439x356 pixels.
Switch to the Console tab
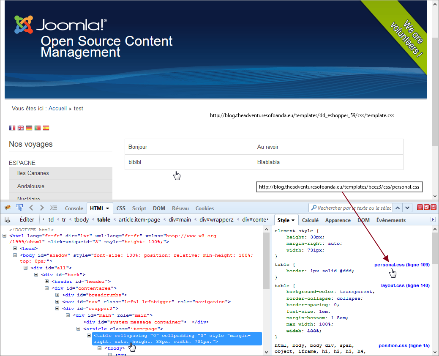click(74, 208)
